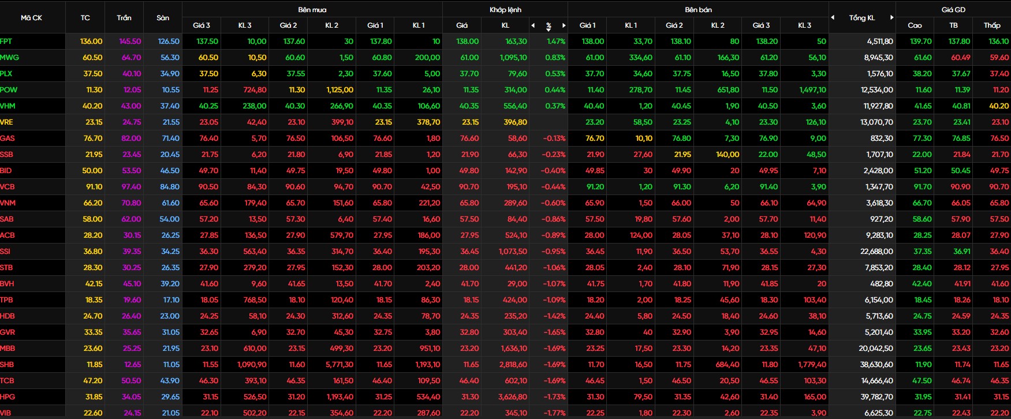Click the Sàn floor price header
Image resolution: width=1011 pixels, height=419 pixels.
click(x=163, y=18)
